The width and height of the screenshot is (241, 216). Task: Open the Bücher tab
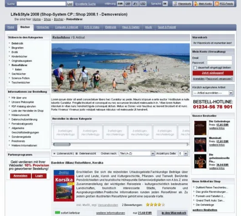coord(25,27)
